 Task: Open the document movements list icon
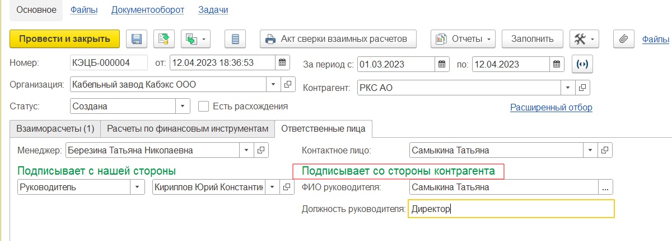pos(235,39)
